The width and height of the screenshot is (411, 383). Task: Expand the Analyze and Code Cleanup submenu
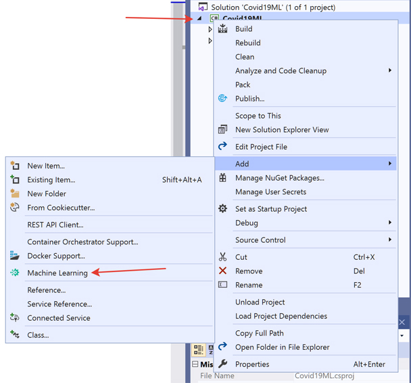(x=390, y=70)
